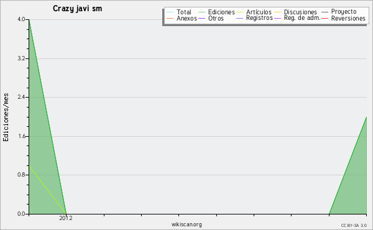This screenshot has height=230, width=373.
Task: Click the y-axis value 0.0
Action: pos(21,214)
